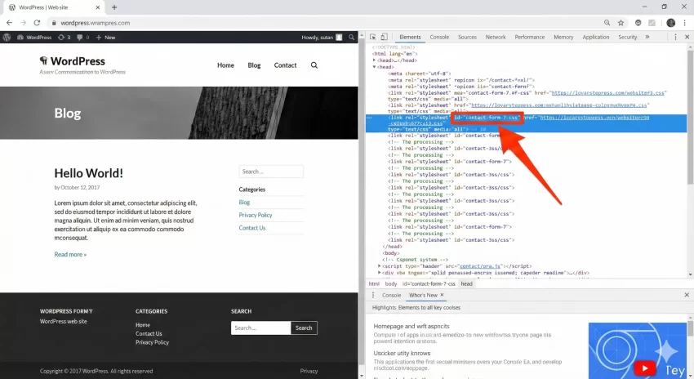Viewport: 694px width, 379px height.
Task: Click the browser back arrow
Action: click(9, 23)
